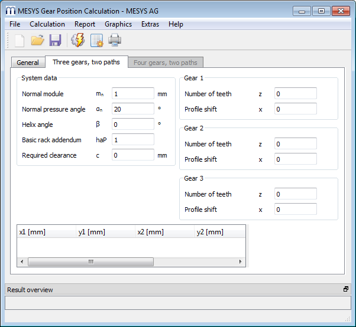This screenshot has height=327, width=356.
Task: Click the Normal module input field
Action: coord(133,94)
